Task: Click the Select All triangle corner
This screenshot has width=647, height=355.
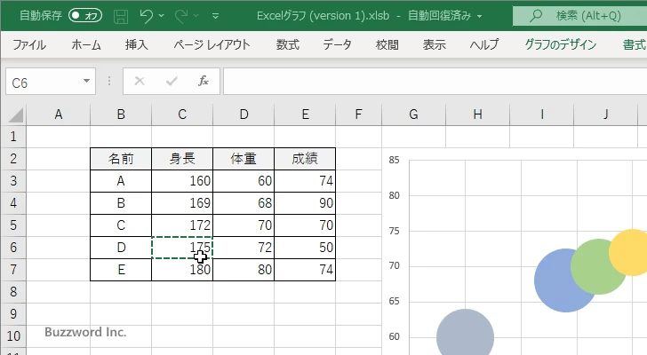Action: click(15, 114)
